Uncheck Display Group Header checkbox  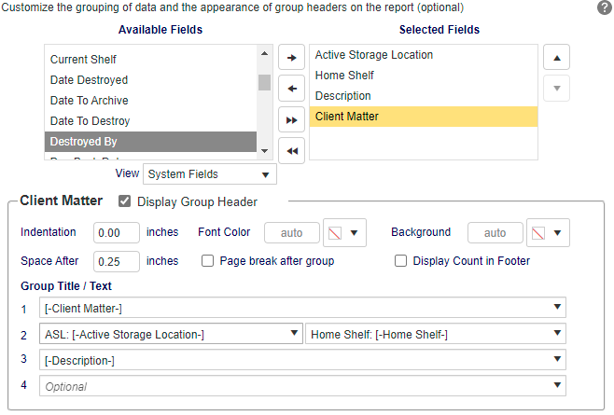pyautogui.click(x=124, y=201)
